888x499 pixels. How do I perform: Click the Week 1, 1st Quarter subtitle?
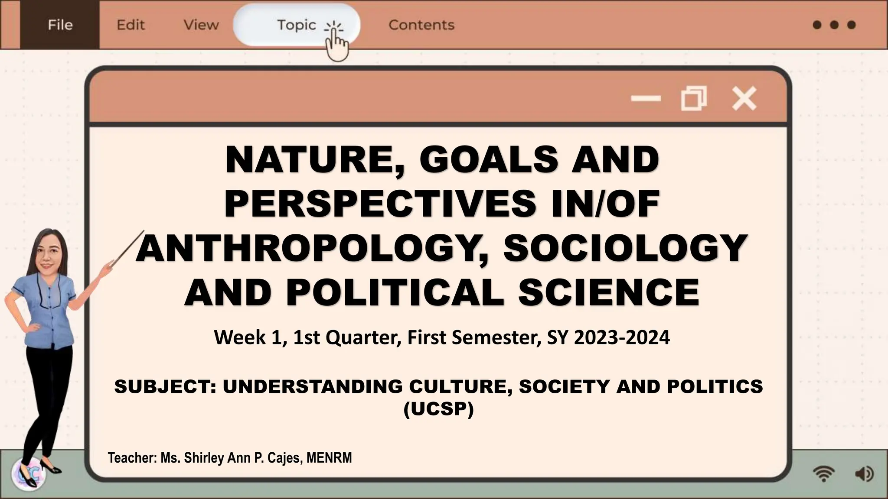441,337
